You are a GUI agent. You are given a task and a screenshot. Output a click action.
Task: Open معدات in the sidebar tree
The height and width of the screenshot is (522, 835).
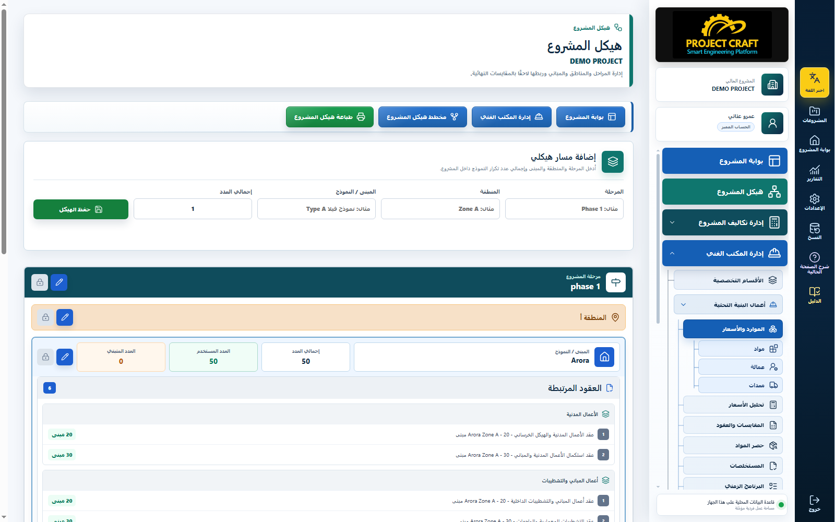point(741,385)
